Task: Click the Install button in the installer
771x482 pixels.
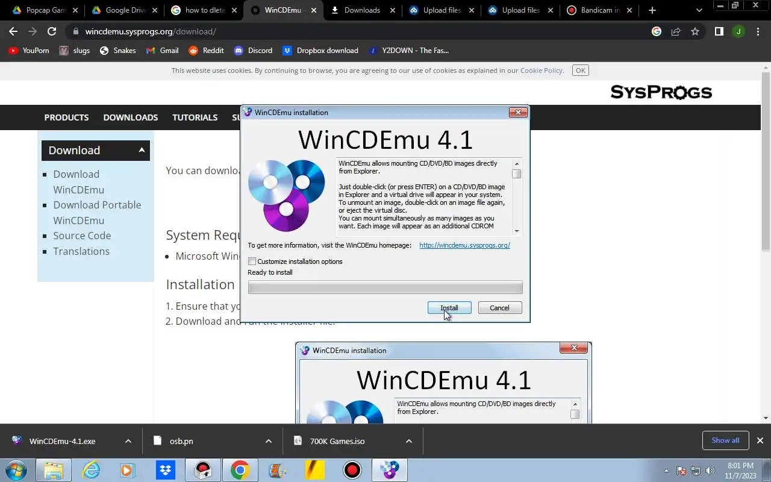Action: [x=449, y=308]
